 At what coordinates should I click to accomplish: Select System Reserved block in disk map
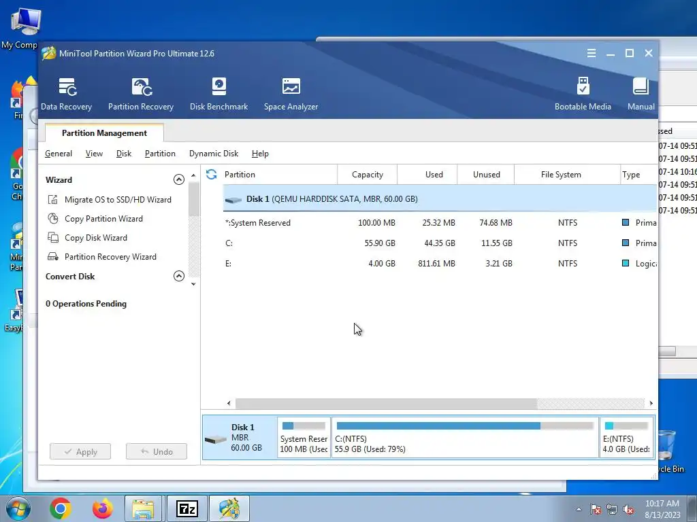coord(304,437)
